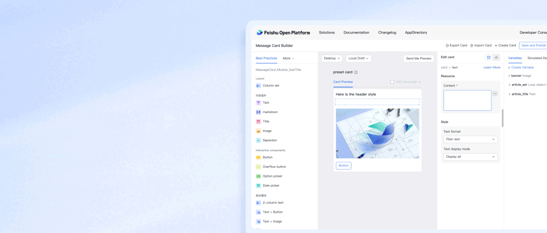547x233 pixels.
Task: Select the Overflow button component icon
Action: pos(258,167)
